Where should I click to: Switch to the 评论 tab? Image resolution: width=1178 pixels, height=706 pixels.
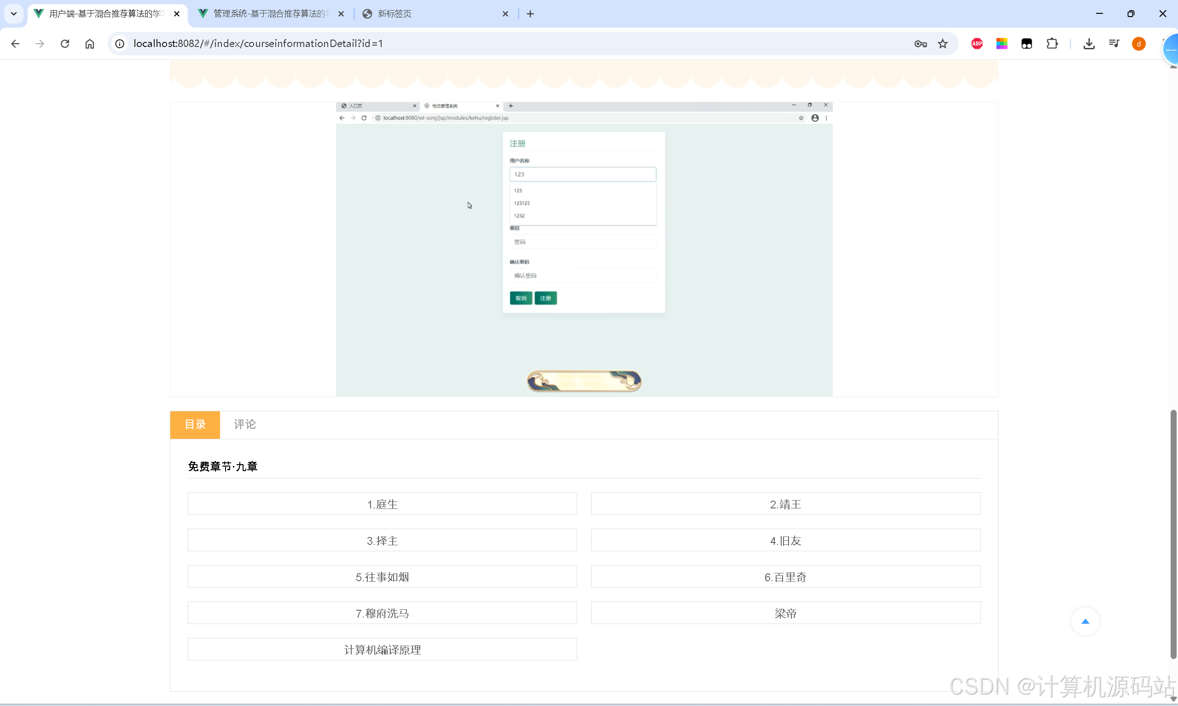click(x=244, y=424)
